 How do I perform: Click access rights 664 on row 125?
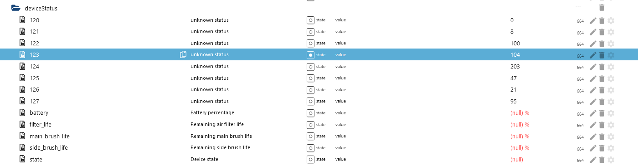[x=580, y=79]
